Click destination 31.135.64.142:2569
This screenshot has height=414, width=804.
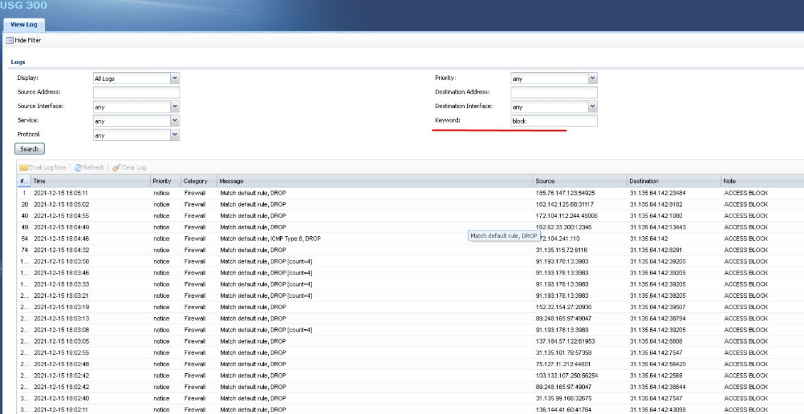[656, 375]
